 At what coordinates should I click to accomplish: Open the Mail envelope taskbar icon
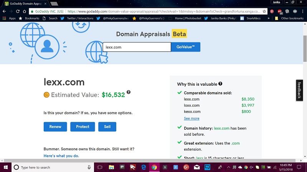[x=197, y=167]
